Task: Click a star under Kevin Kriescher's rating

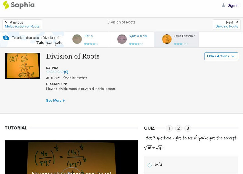Action: click(x=176, y=43)
